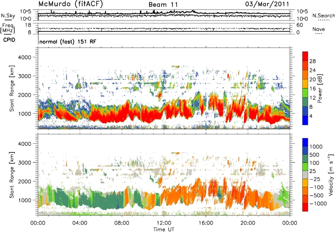Click the -100 tick on velocity colorbar
The width and height of the screenshot is (335, 232).
pos(317,187)
